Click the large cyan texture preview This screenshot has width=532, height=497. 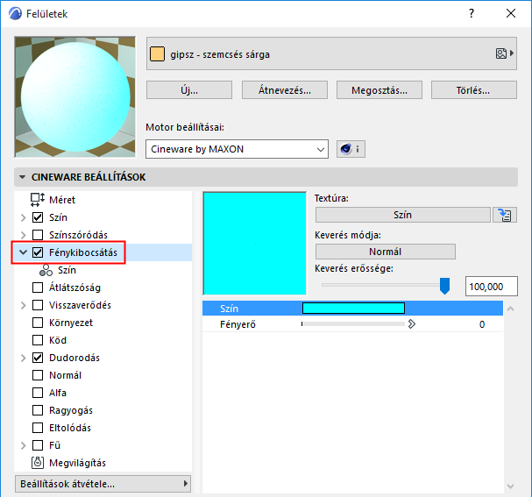point(255,244)
